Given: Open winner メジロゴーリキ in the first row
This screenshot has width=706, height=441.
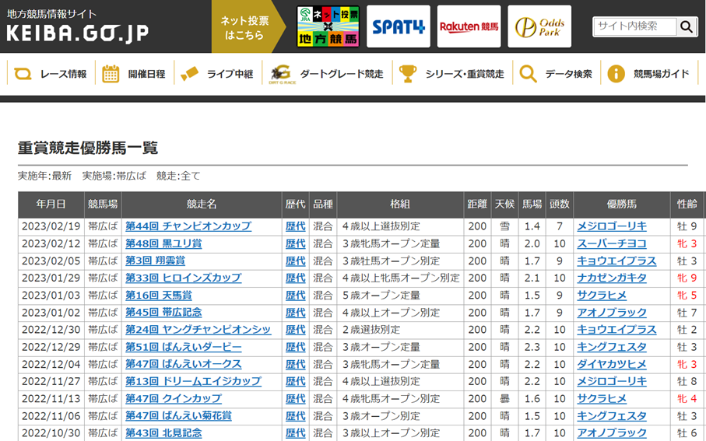Looking at the screenshot, I should pyautogui.click(x=611, y=226).
